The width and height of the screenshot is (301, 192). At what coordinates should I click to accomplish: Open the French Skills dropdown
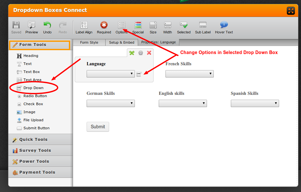coord(189,74)
